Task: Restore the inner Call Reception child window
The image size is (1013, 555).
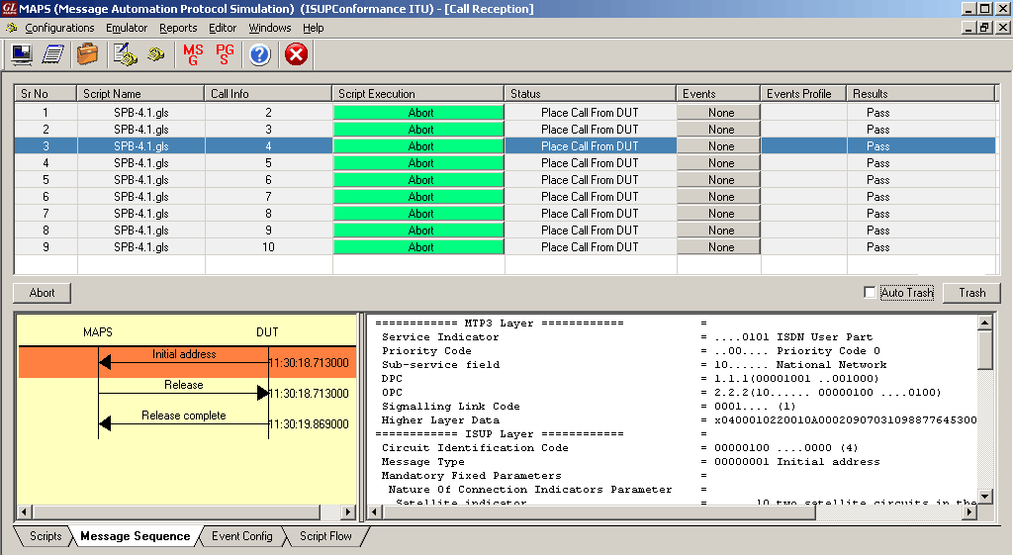Action: tap(985, 28)
